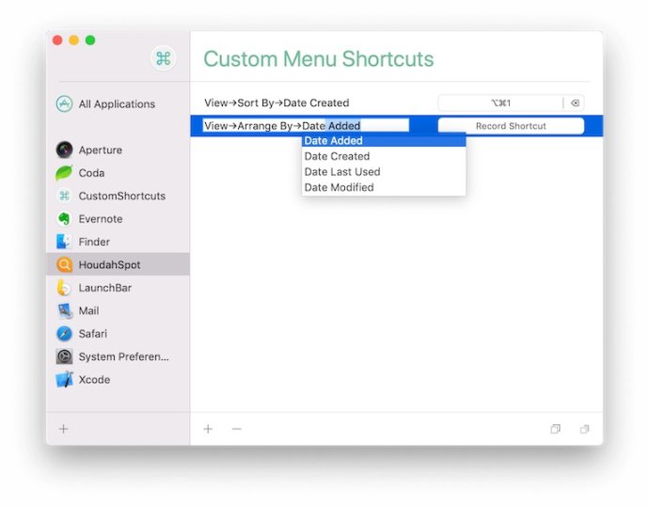Select Aperture in the application list
The height and width of the screenshot is (506, 649).
(118, 150)
